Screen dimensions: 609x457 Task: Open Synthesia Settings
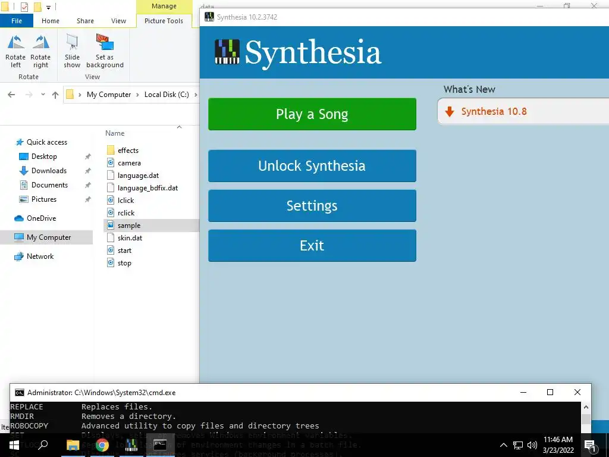312,205
